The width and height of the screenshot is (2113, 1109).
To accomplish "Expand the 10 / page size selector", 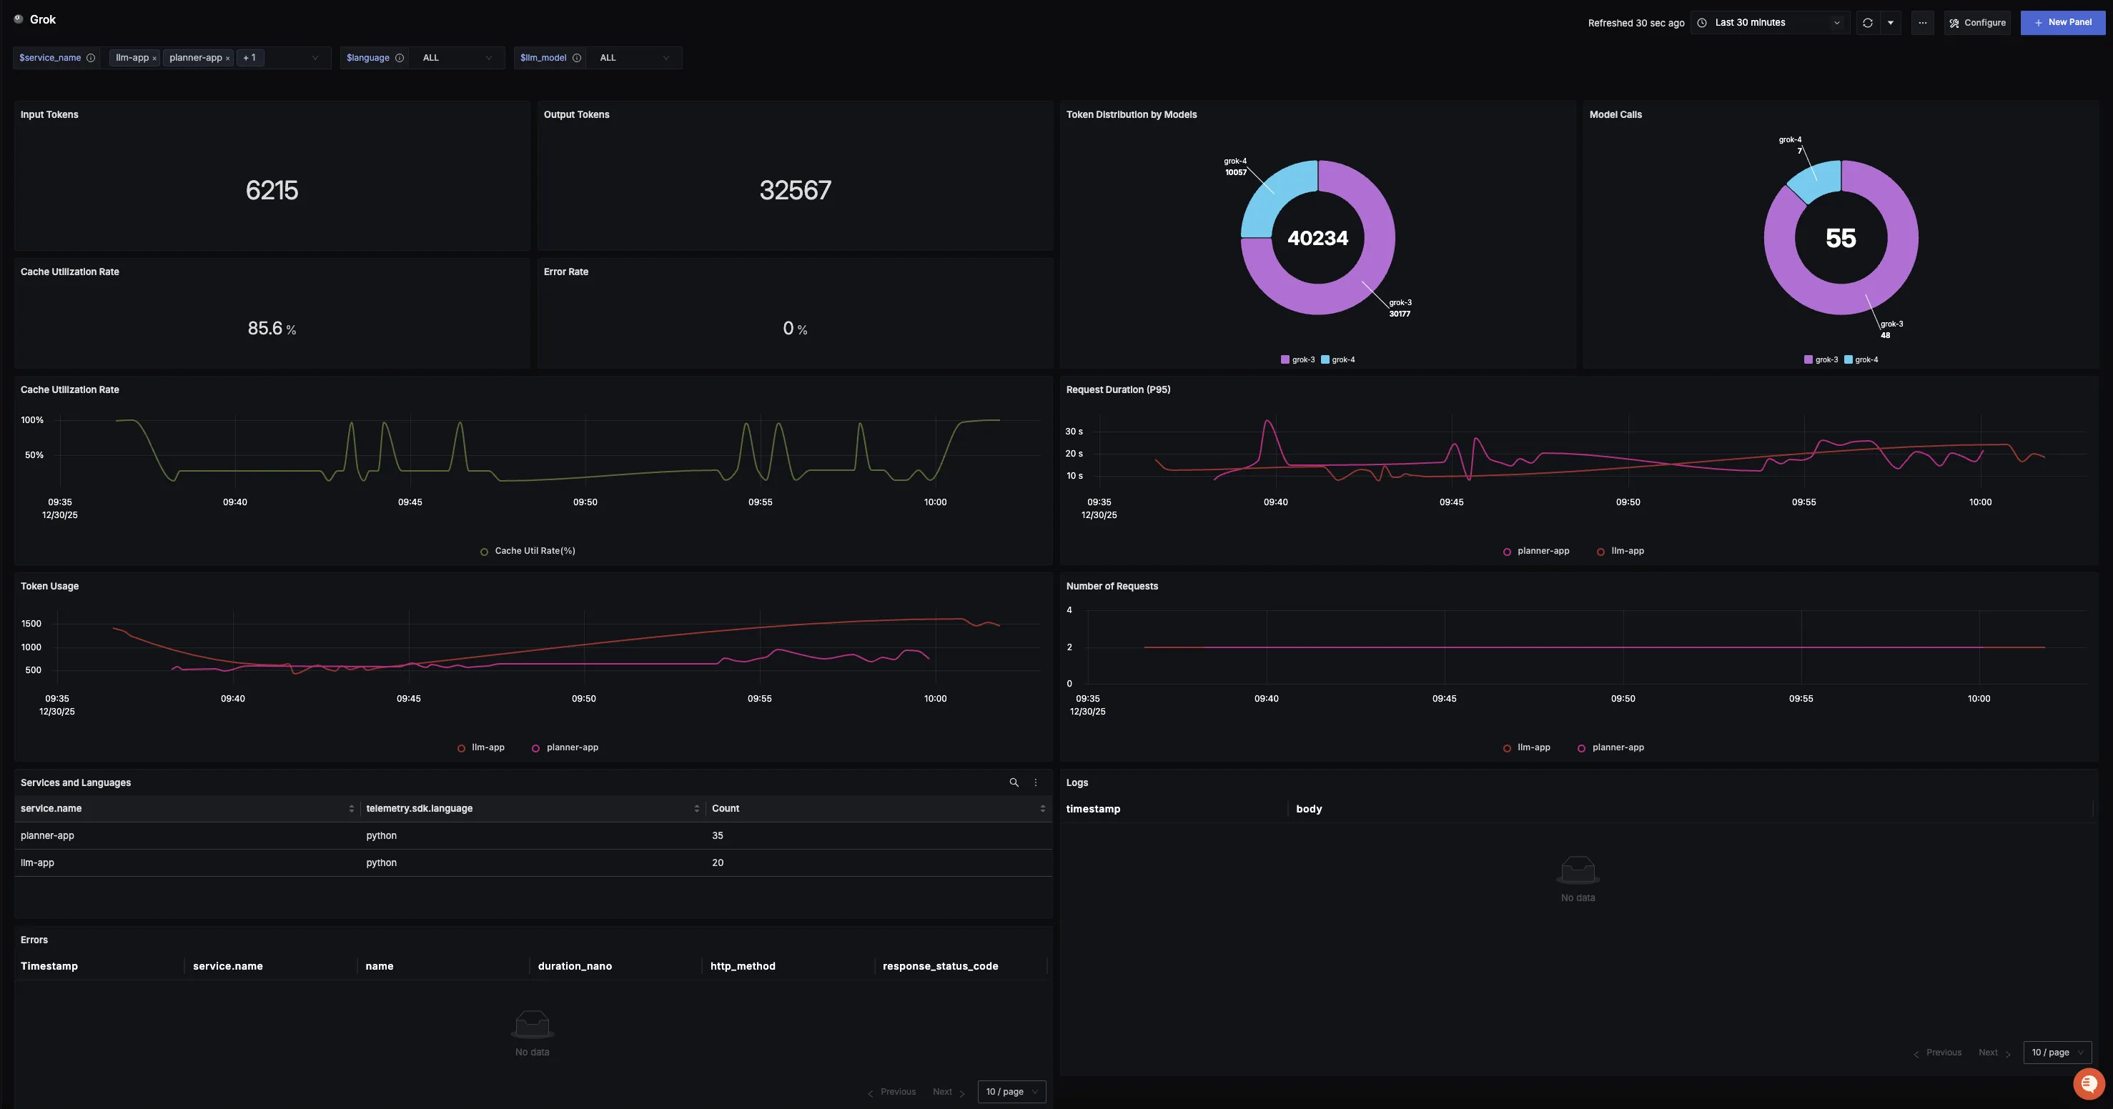I will click(x=1011, y=1092).
